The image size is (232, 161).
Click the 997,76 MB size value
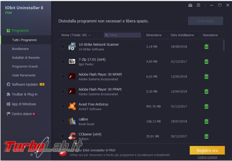(153, 106)
